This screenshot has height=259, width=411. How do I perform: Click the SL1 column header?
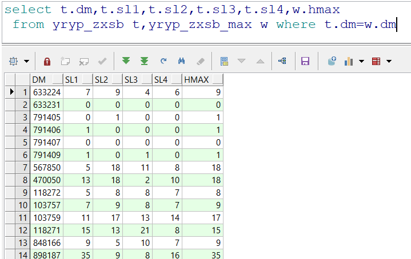(78, 79)
